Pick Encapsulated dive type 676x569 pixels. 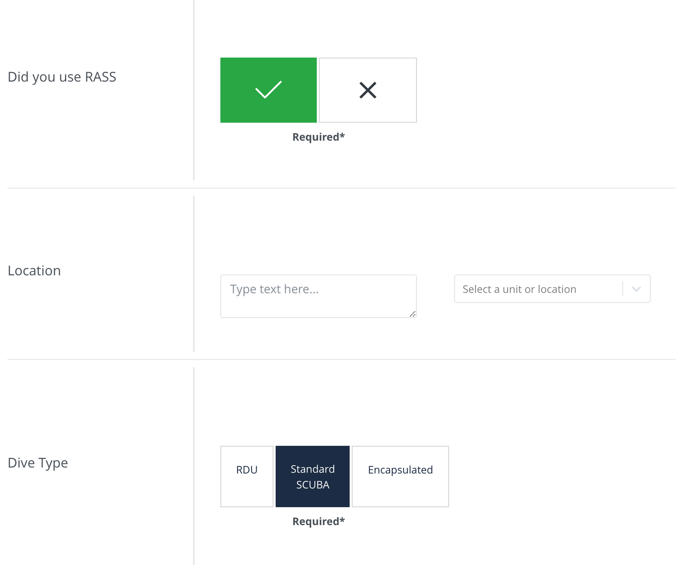(x=400, y=476)
